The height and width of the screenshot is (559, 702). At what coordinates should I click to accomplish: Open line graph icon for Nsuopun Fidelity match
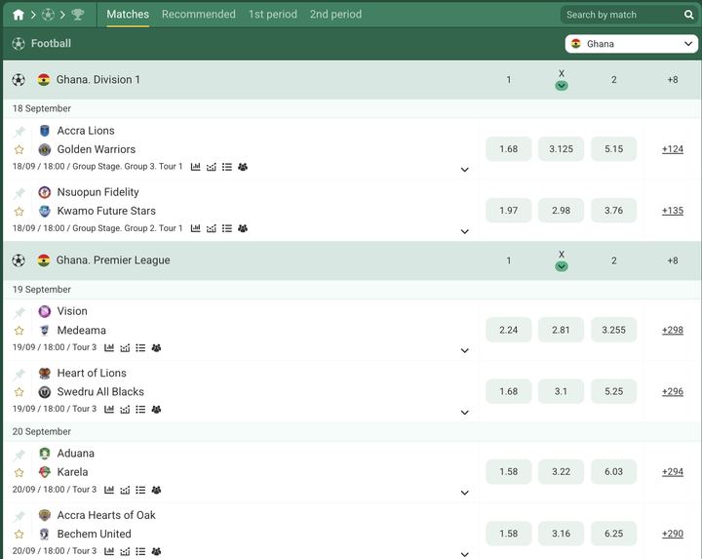[x=212, y=228]
